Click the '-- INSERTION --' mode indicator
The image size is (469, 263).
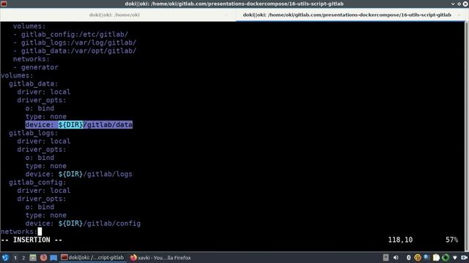point(32,240)
